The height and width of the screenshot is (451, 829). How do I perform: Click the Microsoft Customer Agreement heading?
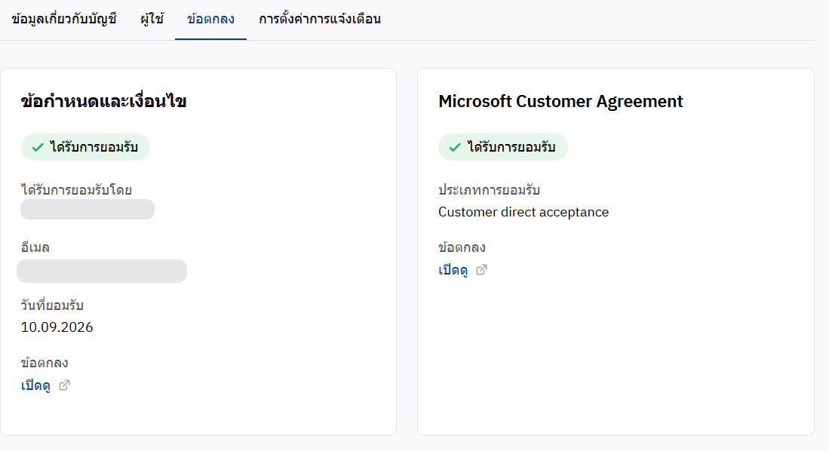[560, 101]
